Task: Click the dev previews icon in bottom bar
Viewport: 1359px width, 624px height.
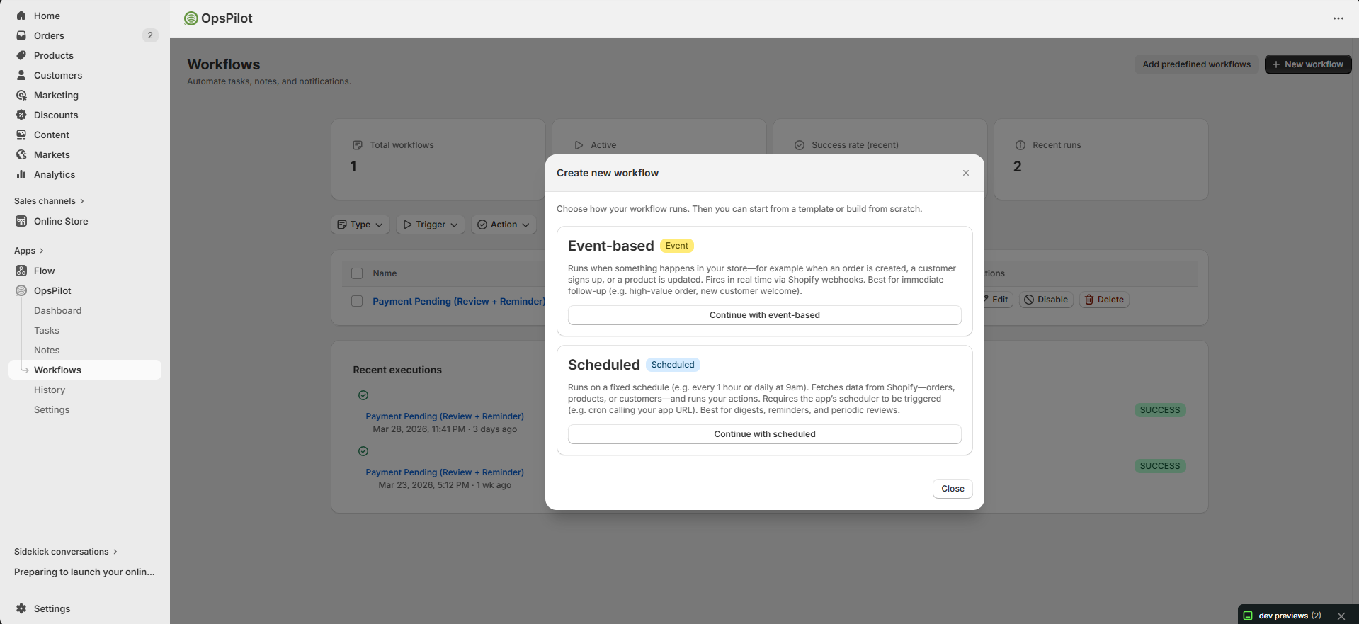Action: 1248,616
